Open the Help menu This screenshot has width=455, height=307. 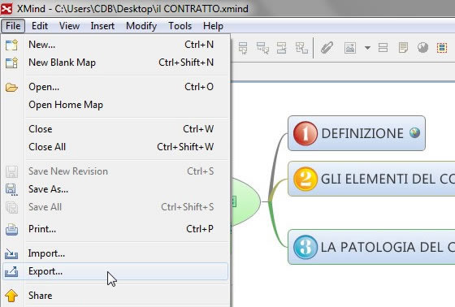pyautogui.click(x=213, y=26)
